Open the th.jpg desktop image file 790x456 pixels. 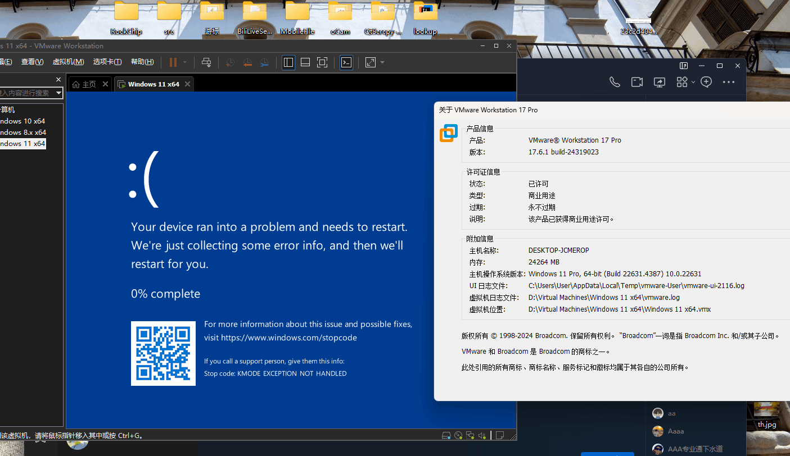tap(766, 416)
